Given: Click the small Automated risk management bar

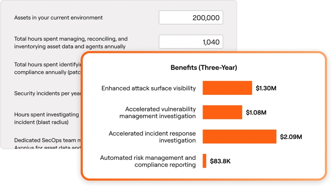Looking at the screenshot, I should point(205,161).
